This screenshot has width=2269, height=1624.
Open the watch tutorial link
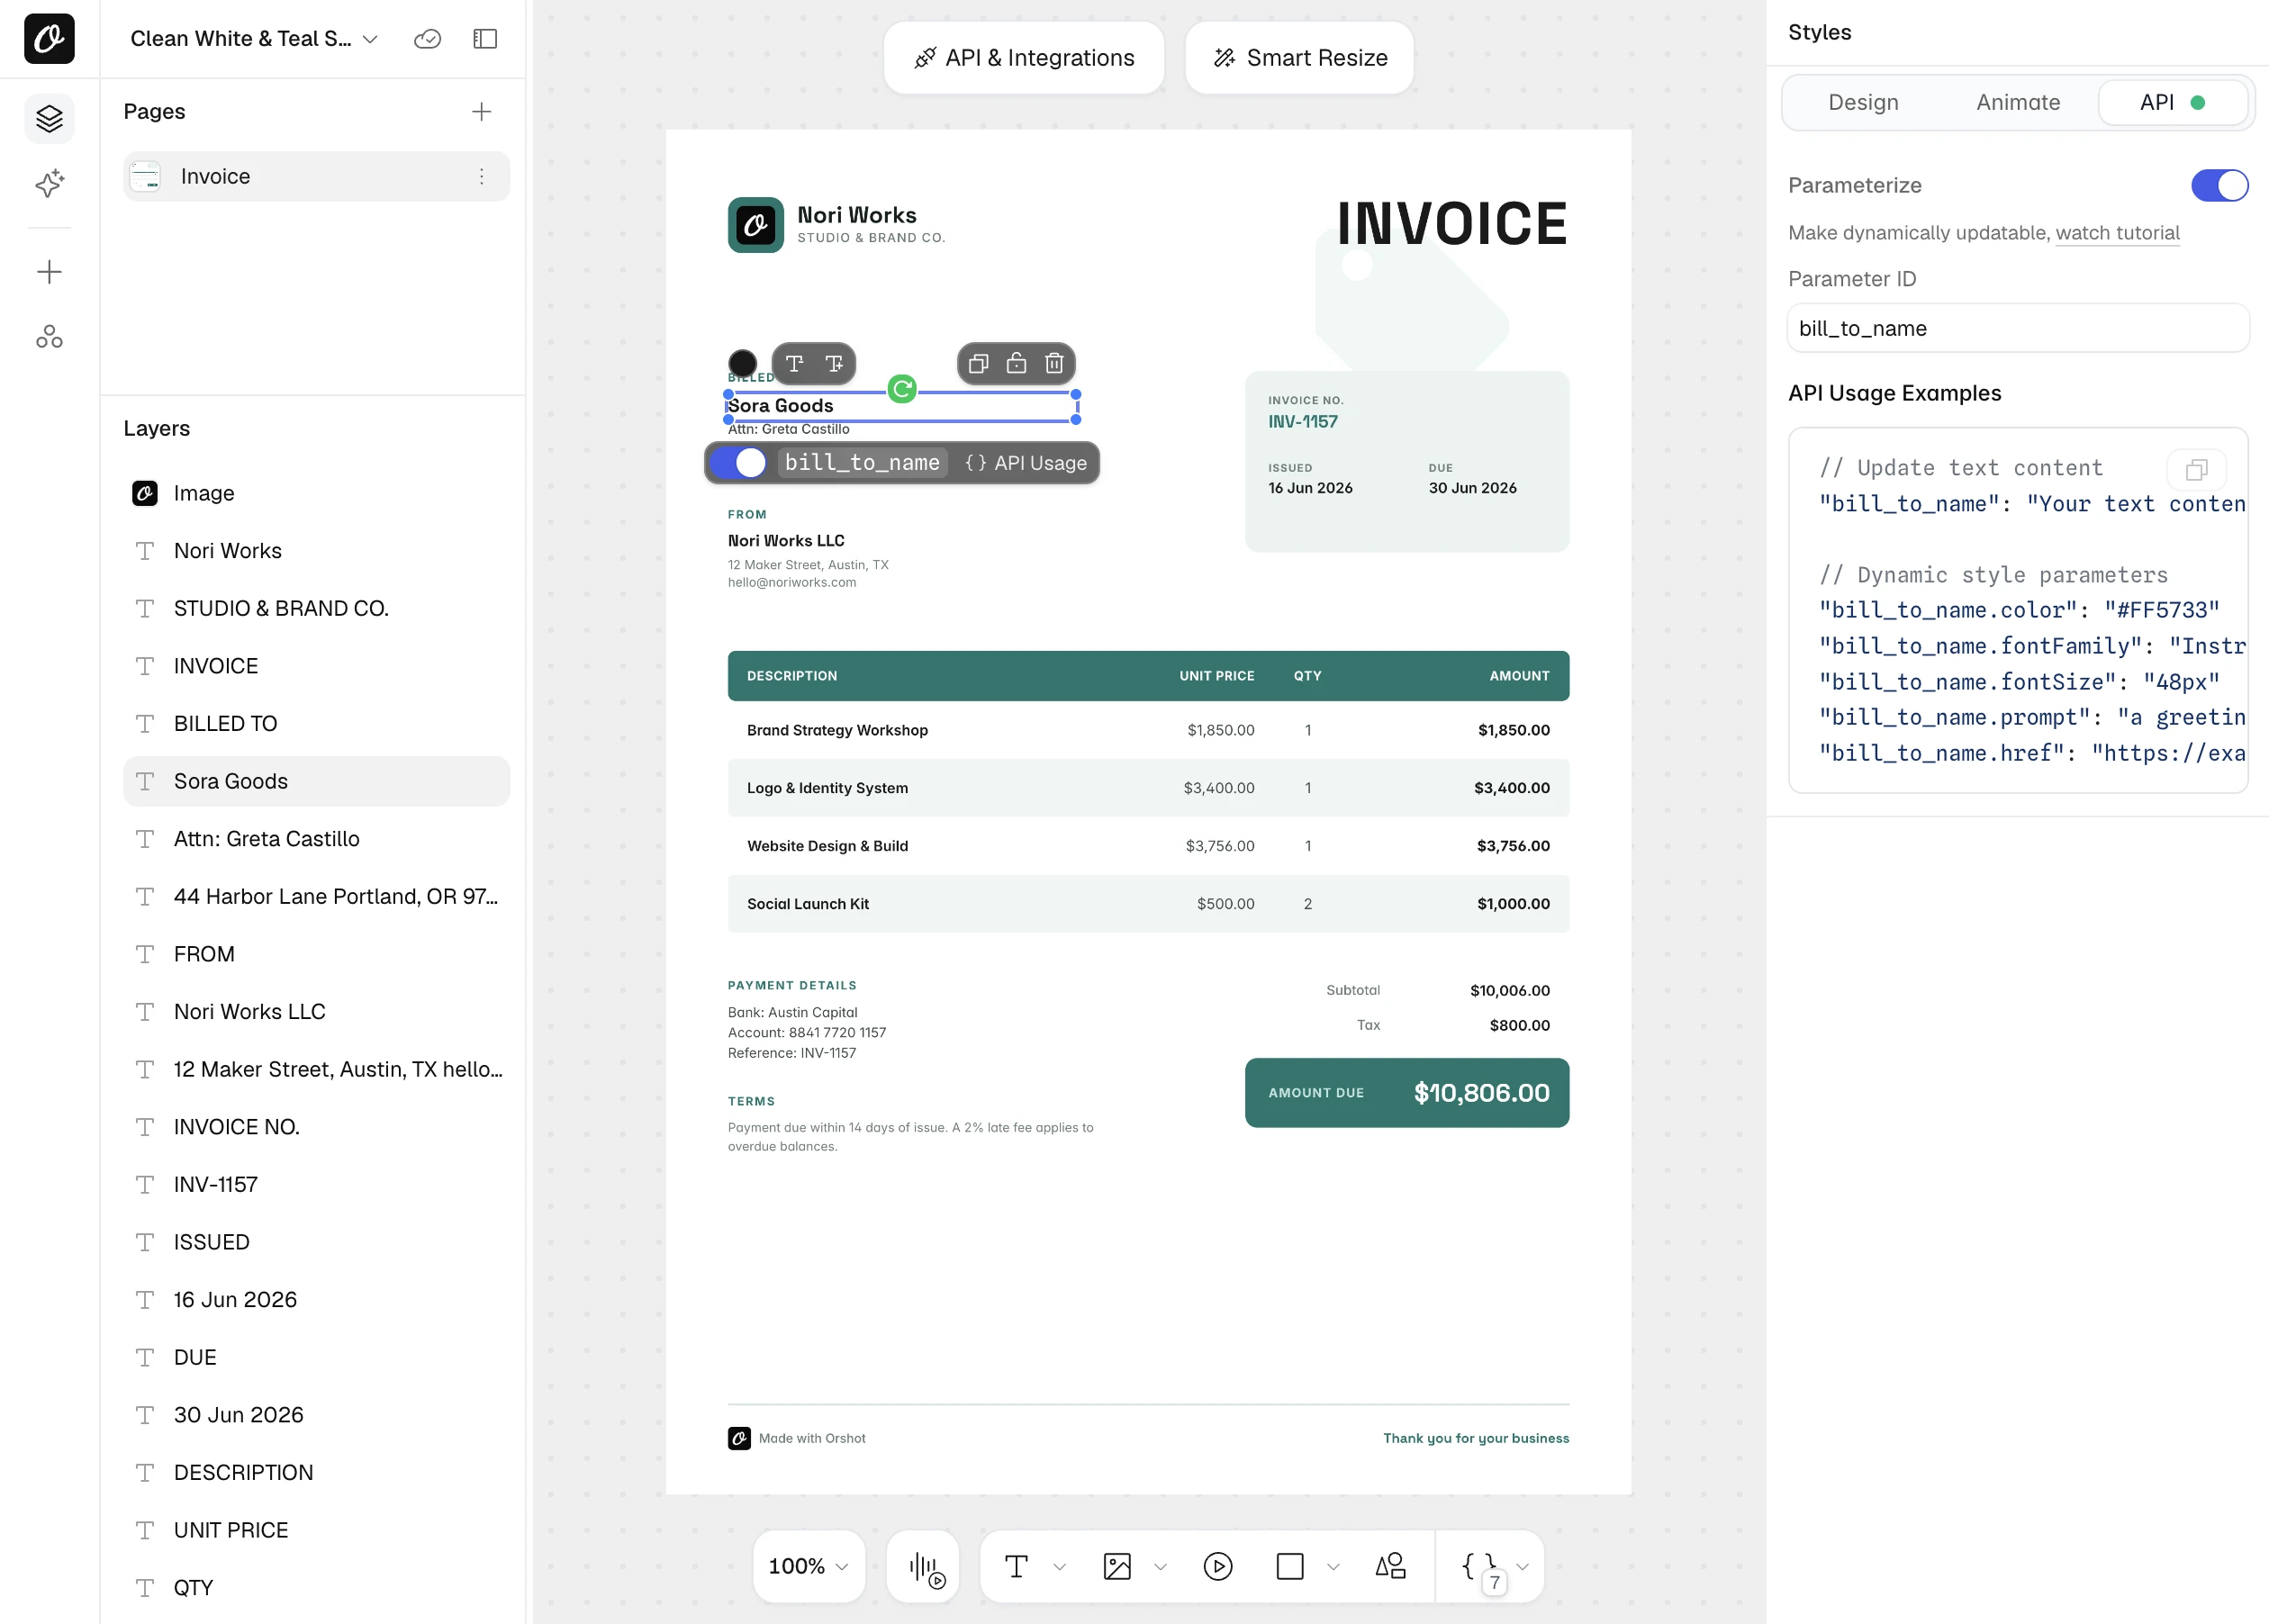pyautogui.click(x=2117, y=233)
